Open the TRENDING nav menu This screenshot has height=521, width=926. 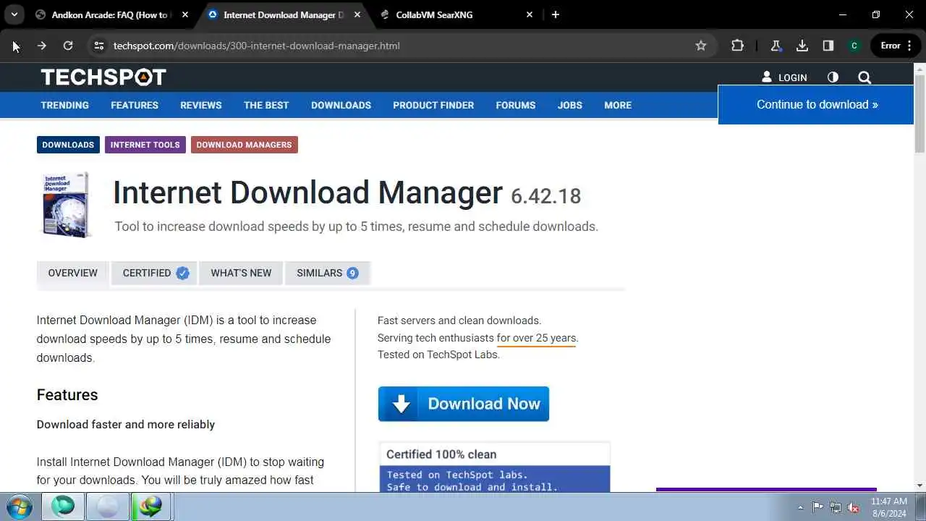point(64,105)
